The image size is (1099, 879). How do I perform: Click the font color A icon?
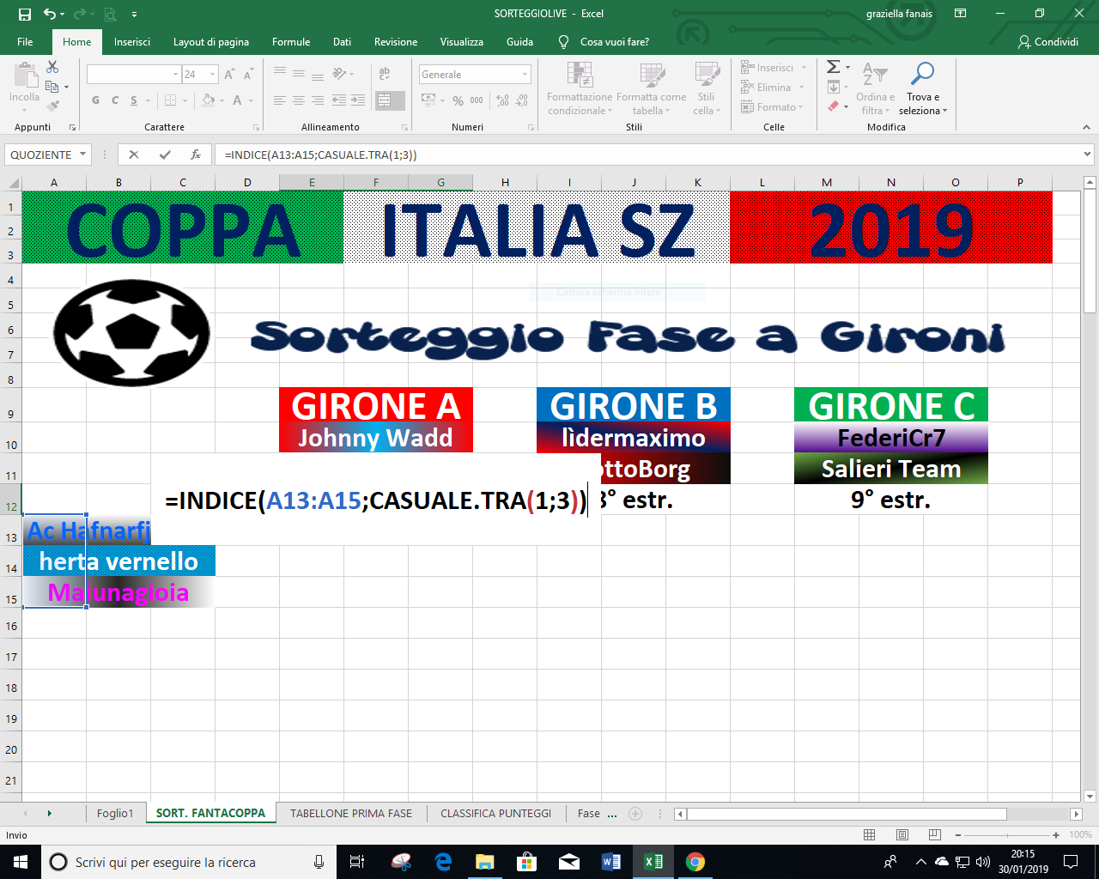(x=238, y=100)
